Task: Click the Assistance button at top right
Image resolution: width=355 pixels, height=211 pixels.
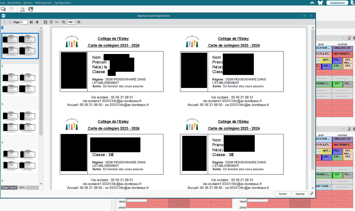Action: pos(337,2)
